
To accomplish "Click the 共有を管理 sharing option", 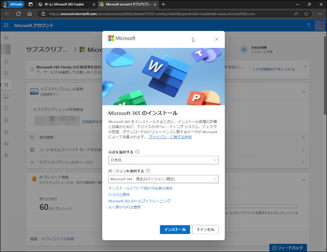I will 257,50.
